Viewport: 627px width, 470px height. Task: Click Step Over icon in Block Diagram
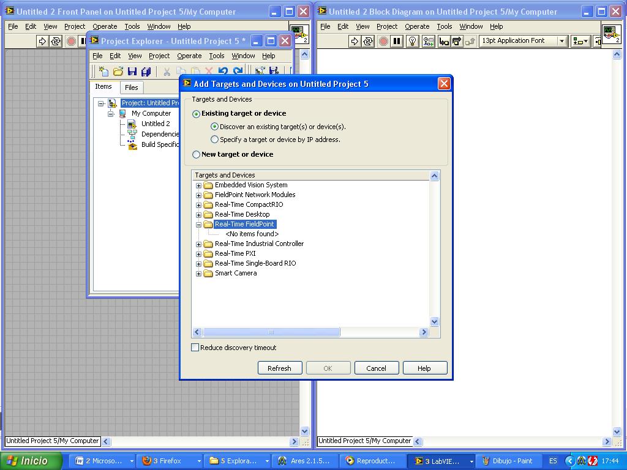[x=457, y=41]
